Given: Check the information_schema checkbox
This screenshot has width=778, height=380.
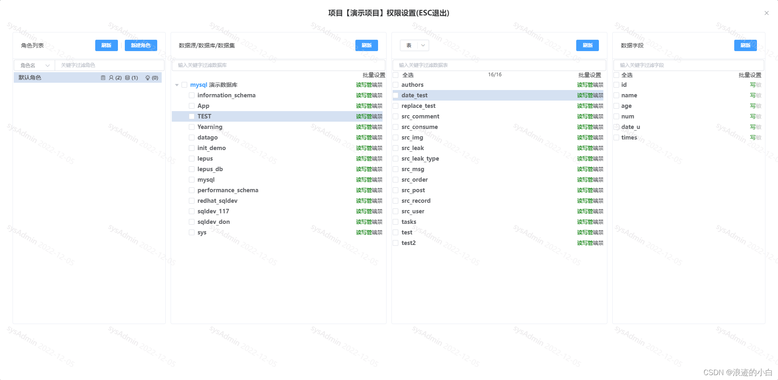Looking at the screenshot, I should (x=192, y=95).
